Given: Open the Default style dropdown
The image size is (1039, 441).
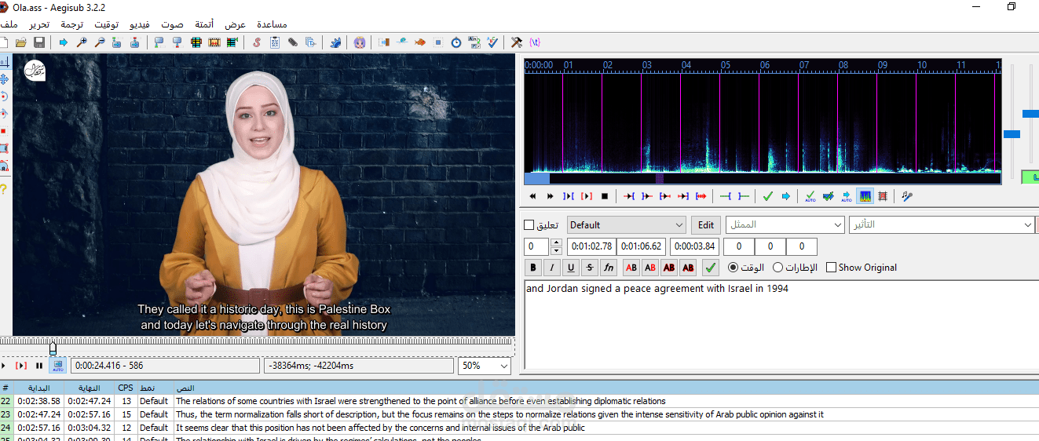Looking at the screenshot, I should click(679, 225).
